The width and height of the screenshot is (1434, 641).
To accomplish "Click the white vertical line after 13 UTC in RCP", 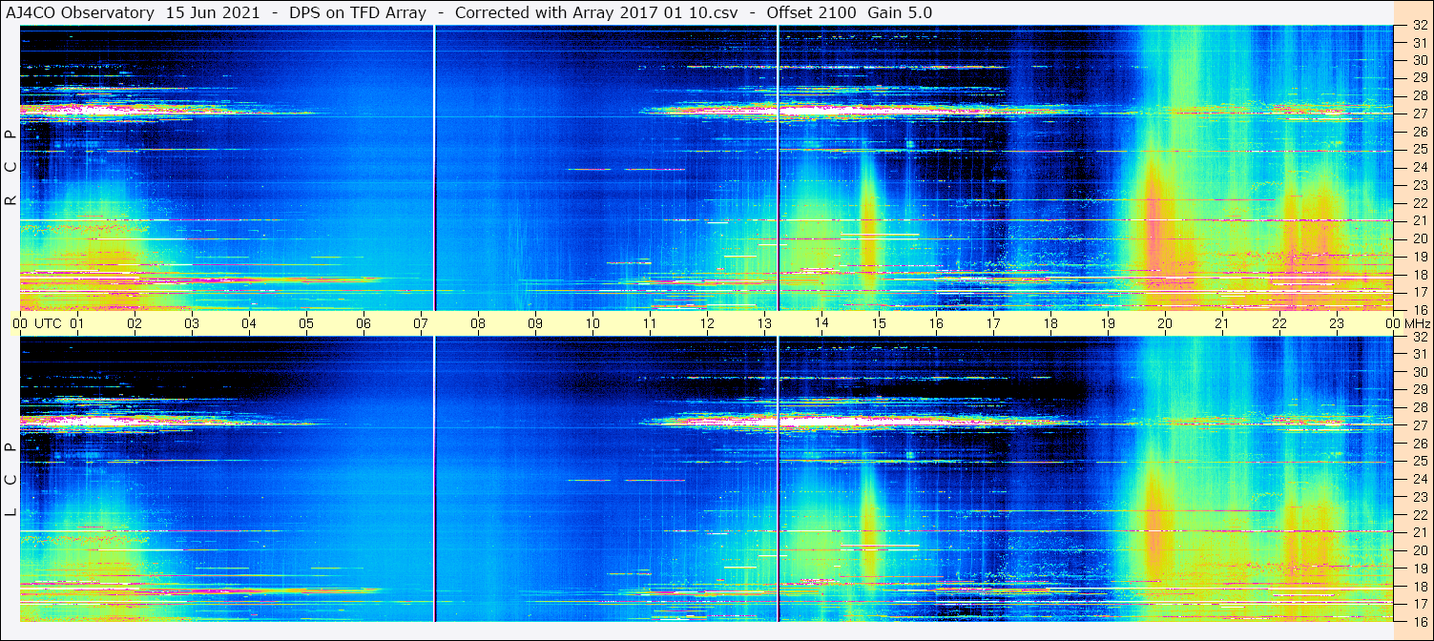I will [779, 167].
